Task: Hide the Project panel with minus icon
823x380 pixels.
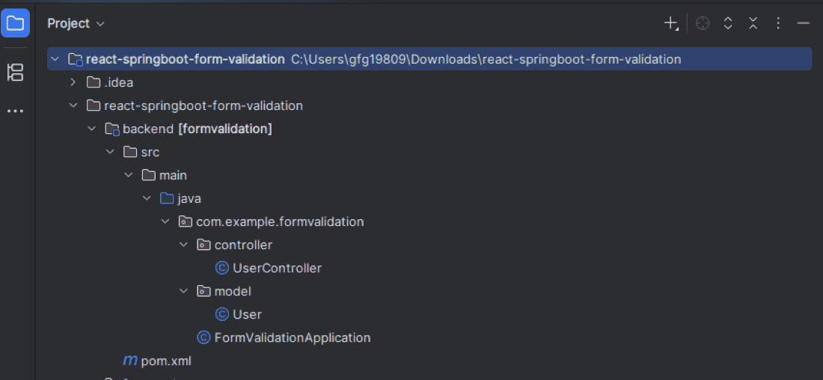Action: [x=804, y=23]
